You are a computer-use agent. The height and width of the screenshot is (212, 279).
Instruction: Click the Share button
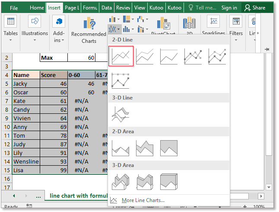254,8
